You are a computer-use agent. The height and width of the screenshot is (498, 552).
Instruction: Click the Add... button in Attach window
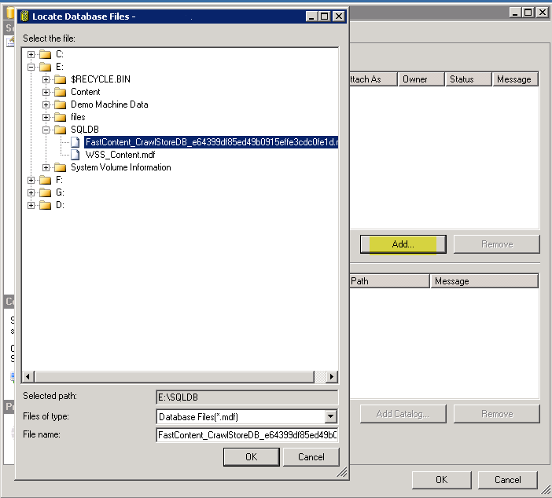click(403, 244)
